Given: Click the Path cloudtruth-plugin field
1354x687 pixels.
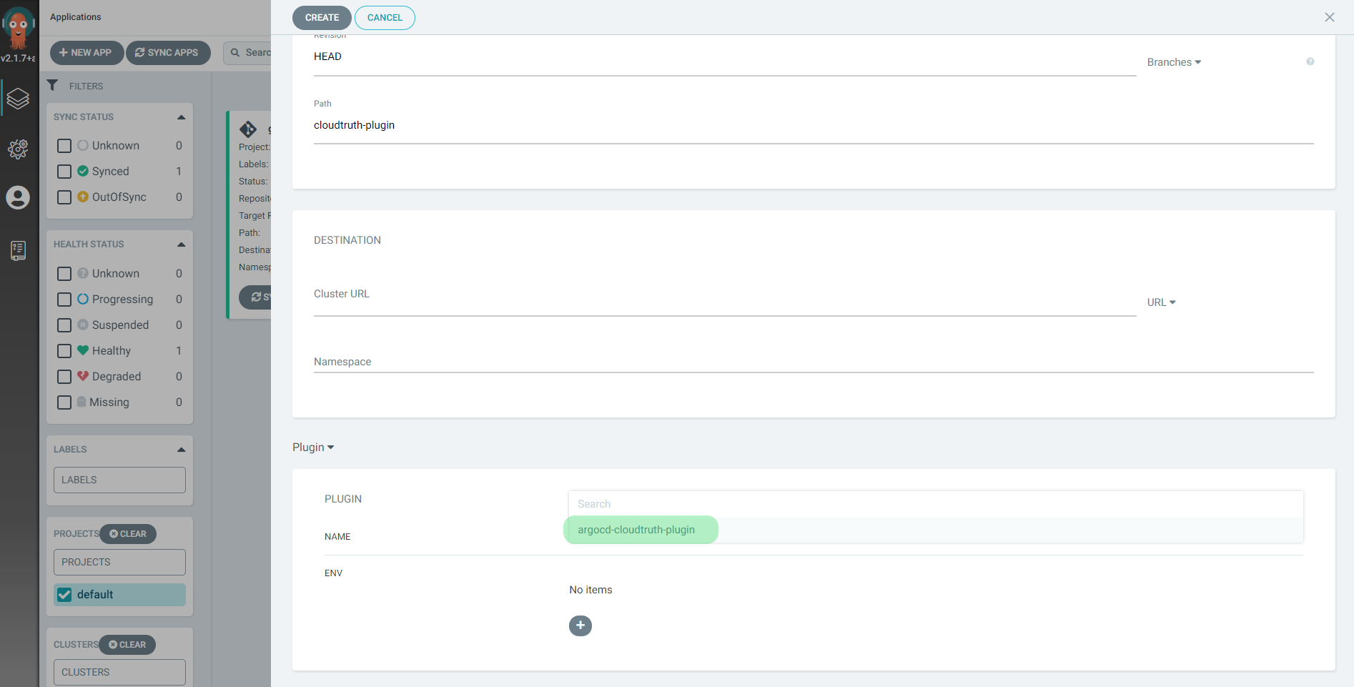Looking at the screenshot, I should click(x=814, y=126).
